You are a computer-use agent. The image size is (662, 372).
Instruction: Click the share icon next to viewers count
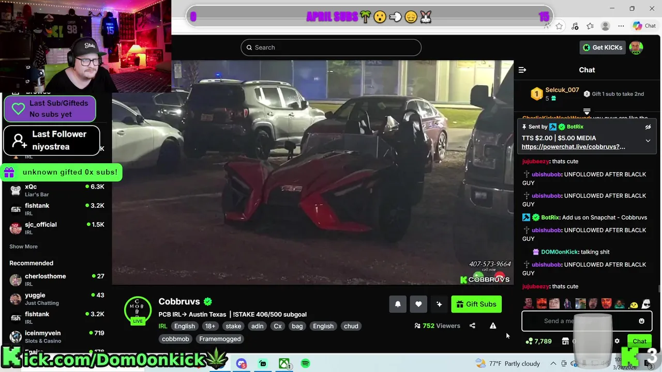[x=472, y=326]
